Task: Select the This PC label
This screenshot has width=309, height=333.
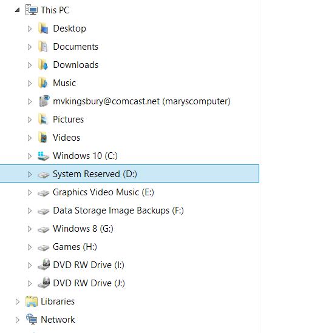Action: pyautogui.click(x=55, y=10)
